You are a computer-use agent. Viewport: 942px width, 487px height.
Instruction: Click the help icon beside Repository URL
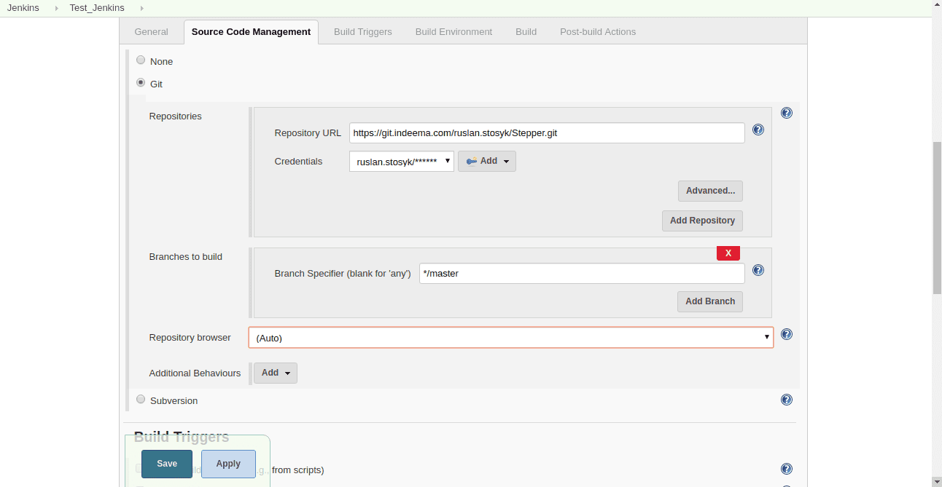758,130
